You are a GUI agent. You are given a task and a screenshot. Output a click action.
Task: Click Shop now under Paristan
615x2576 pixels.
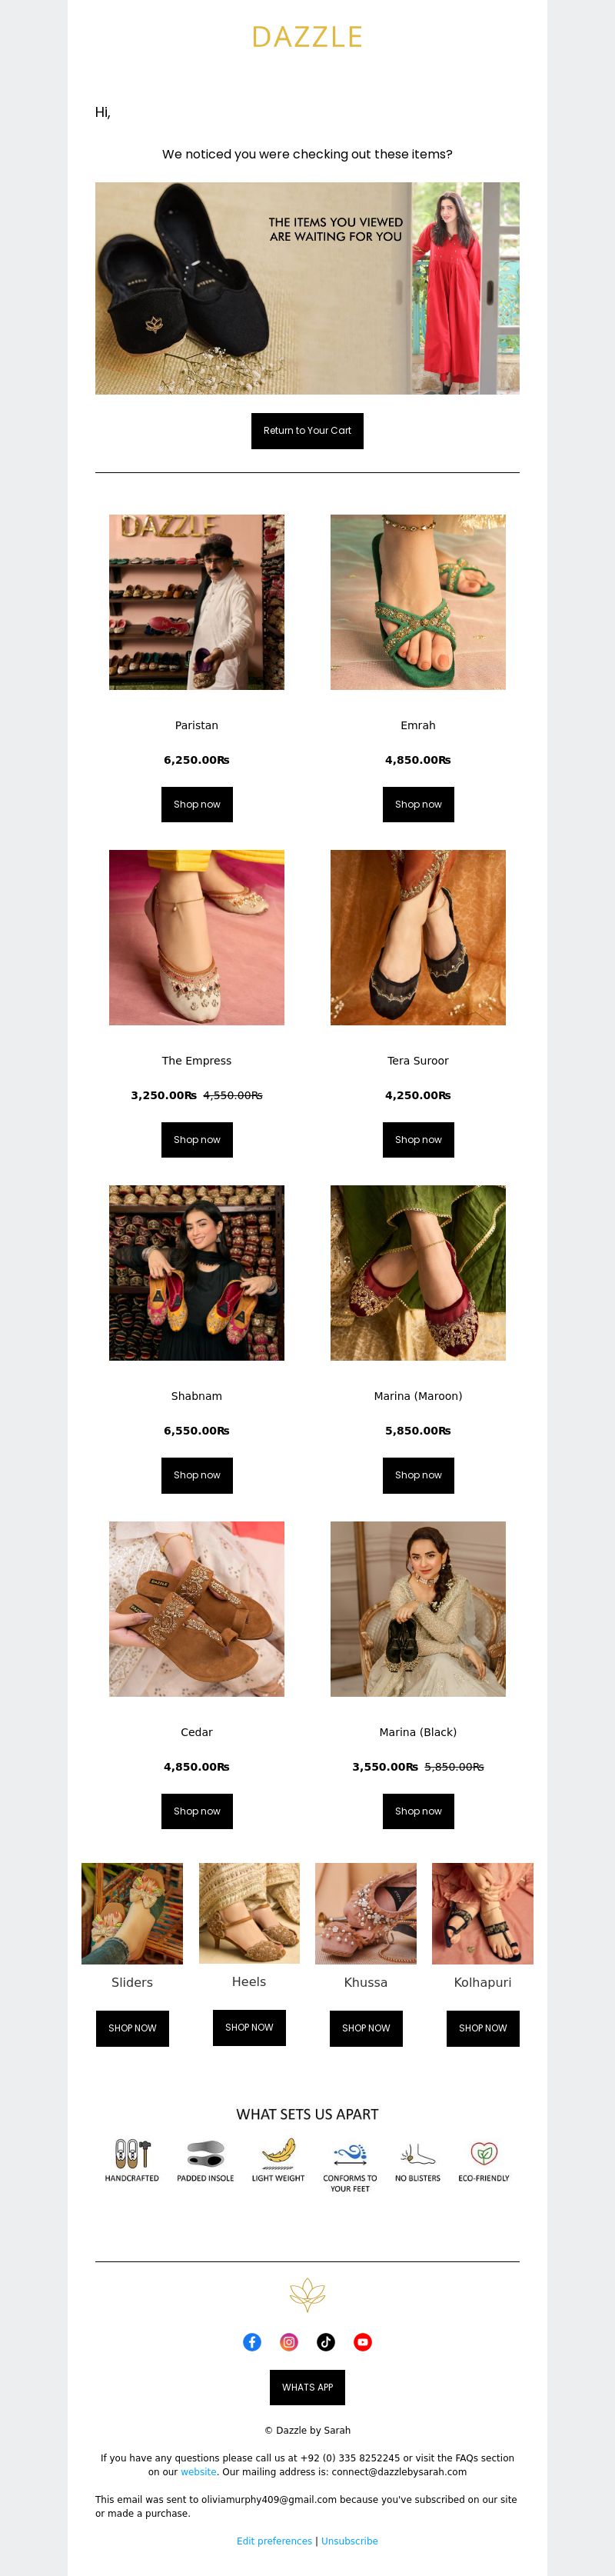click(x=197, y=804)
